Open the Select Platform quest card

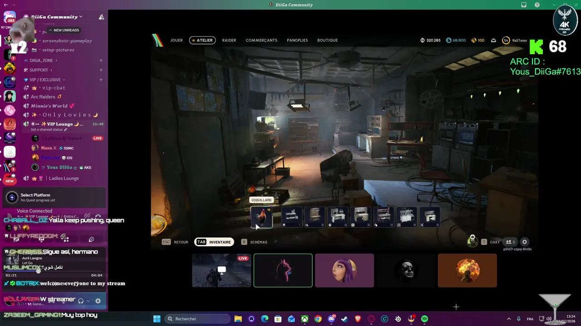pos(54,197)
